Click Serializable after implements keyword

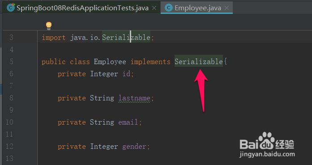(x=199, y=61)
